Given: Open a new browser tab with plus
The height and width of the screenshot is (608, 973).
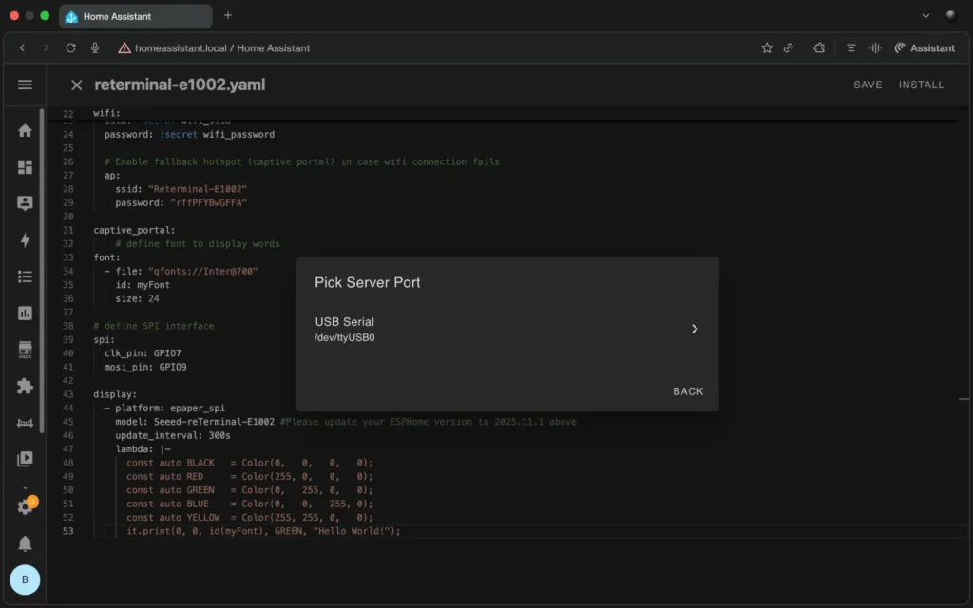Looking at the screenshot, I should [228, 15].
